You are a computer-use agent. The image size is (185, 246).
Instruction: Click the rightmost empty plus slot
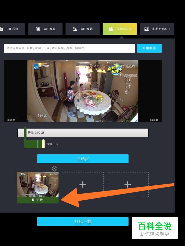click(x=128, y=185)
